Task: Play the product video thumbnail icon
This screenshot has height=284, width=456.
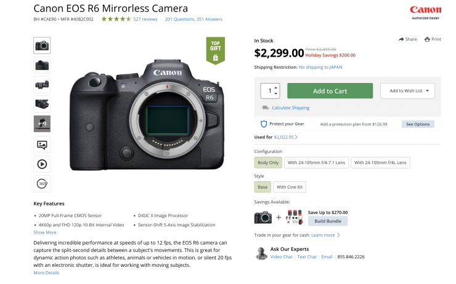Action: pyautogui.click(x=42, y=164)
